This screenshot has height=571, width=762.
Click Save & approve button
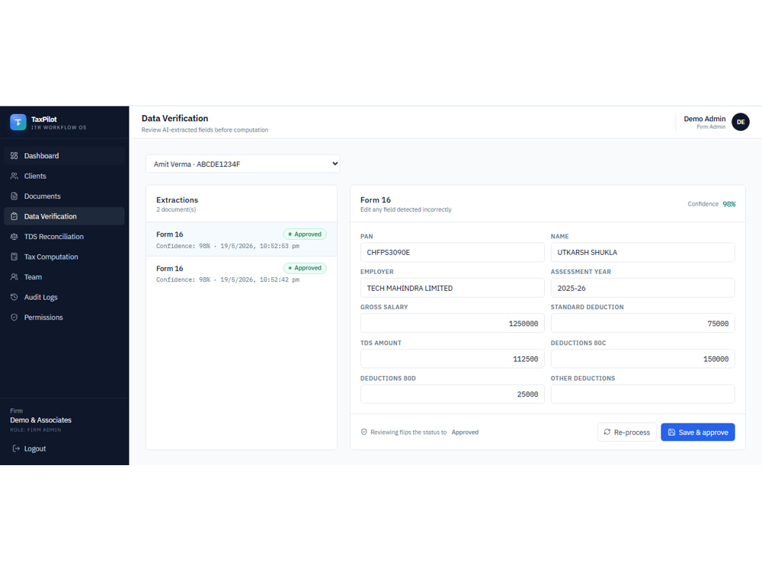click(x=697, y=432)
